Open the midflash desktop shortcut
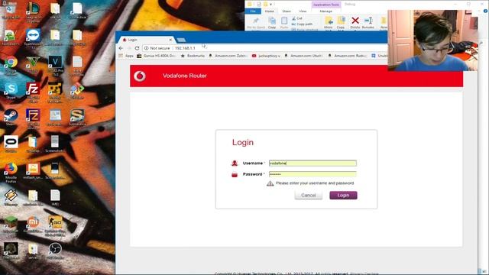The image size is (489, 275). 33,171
